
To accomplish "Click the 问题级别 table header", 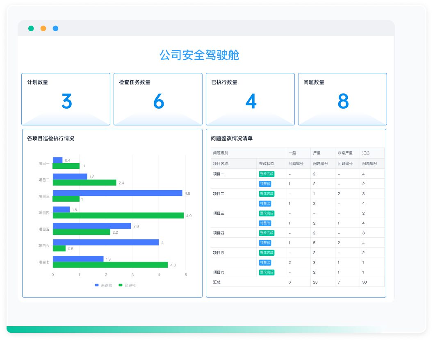I will tap(221, 153).
